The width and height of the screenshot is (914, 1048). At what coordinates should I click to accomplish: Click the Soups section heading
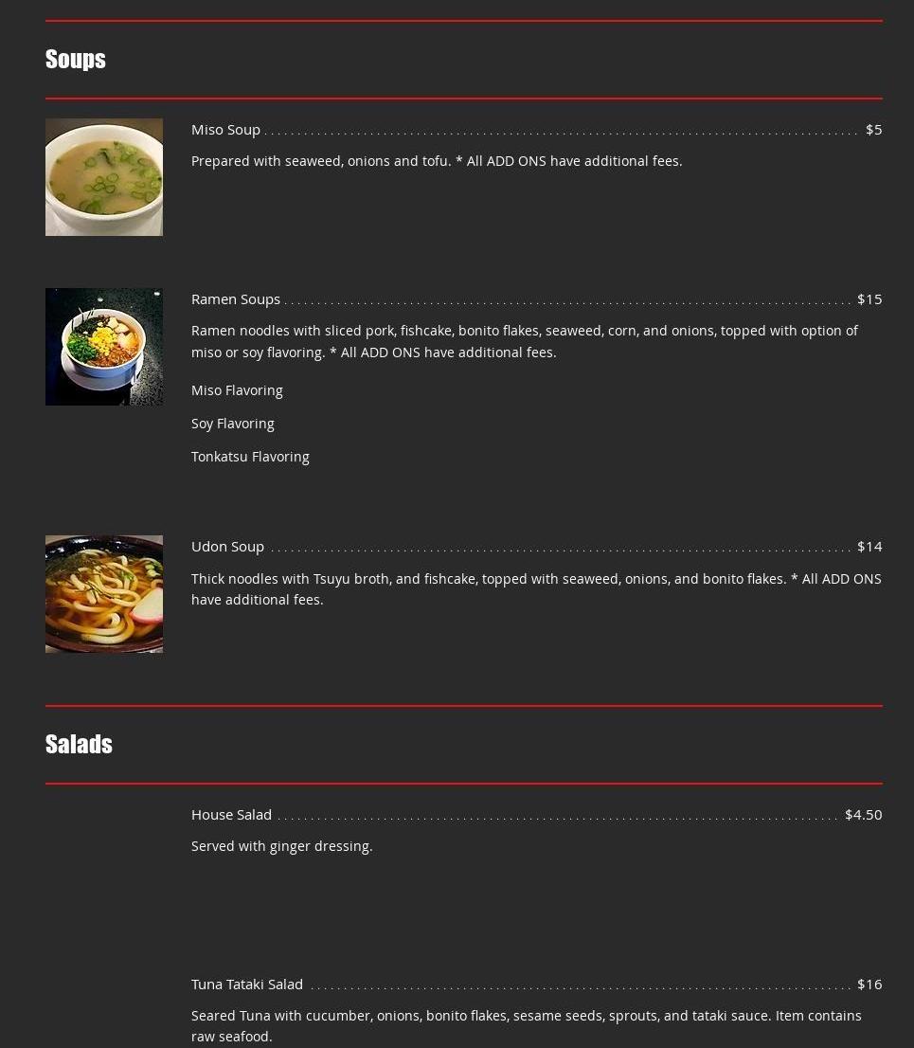(76, 60)
